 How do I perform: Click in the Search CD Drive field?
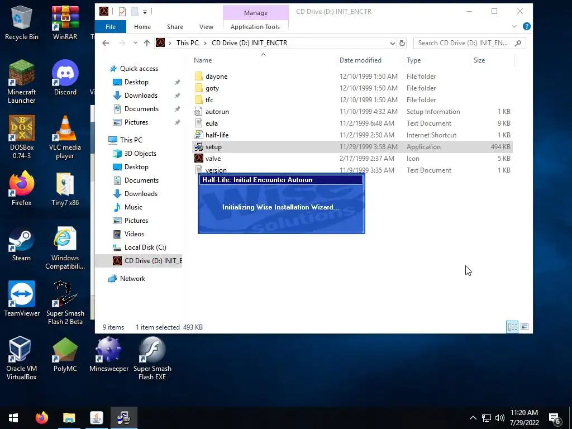pyautogui.click(x=463, y=43)
